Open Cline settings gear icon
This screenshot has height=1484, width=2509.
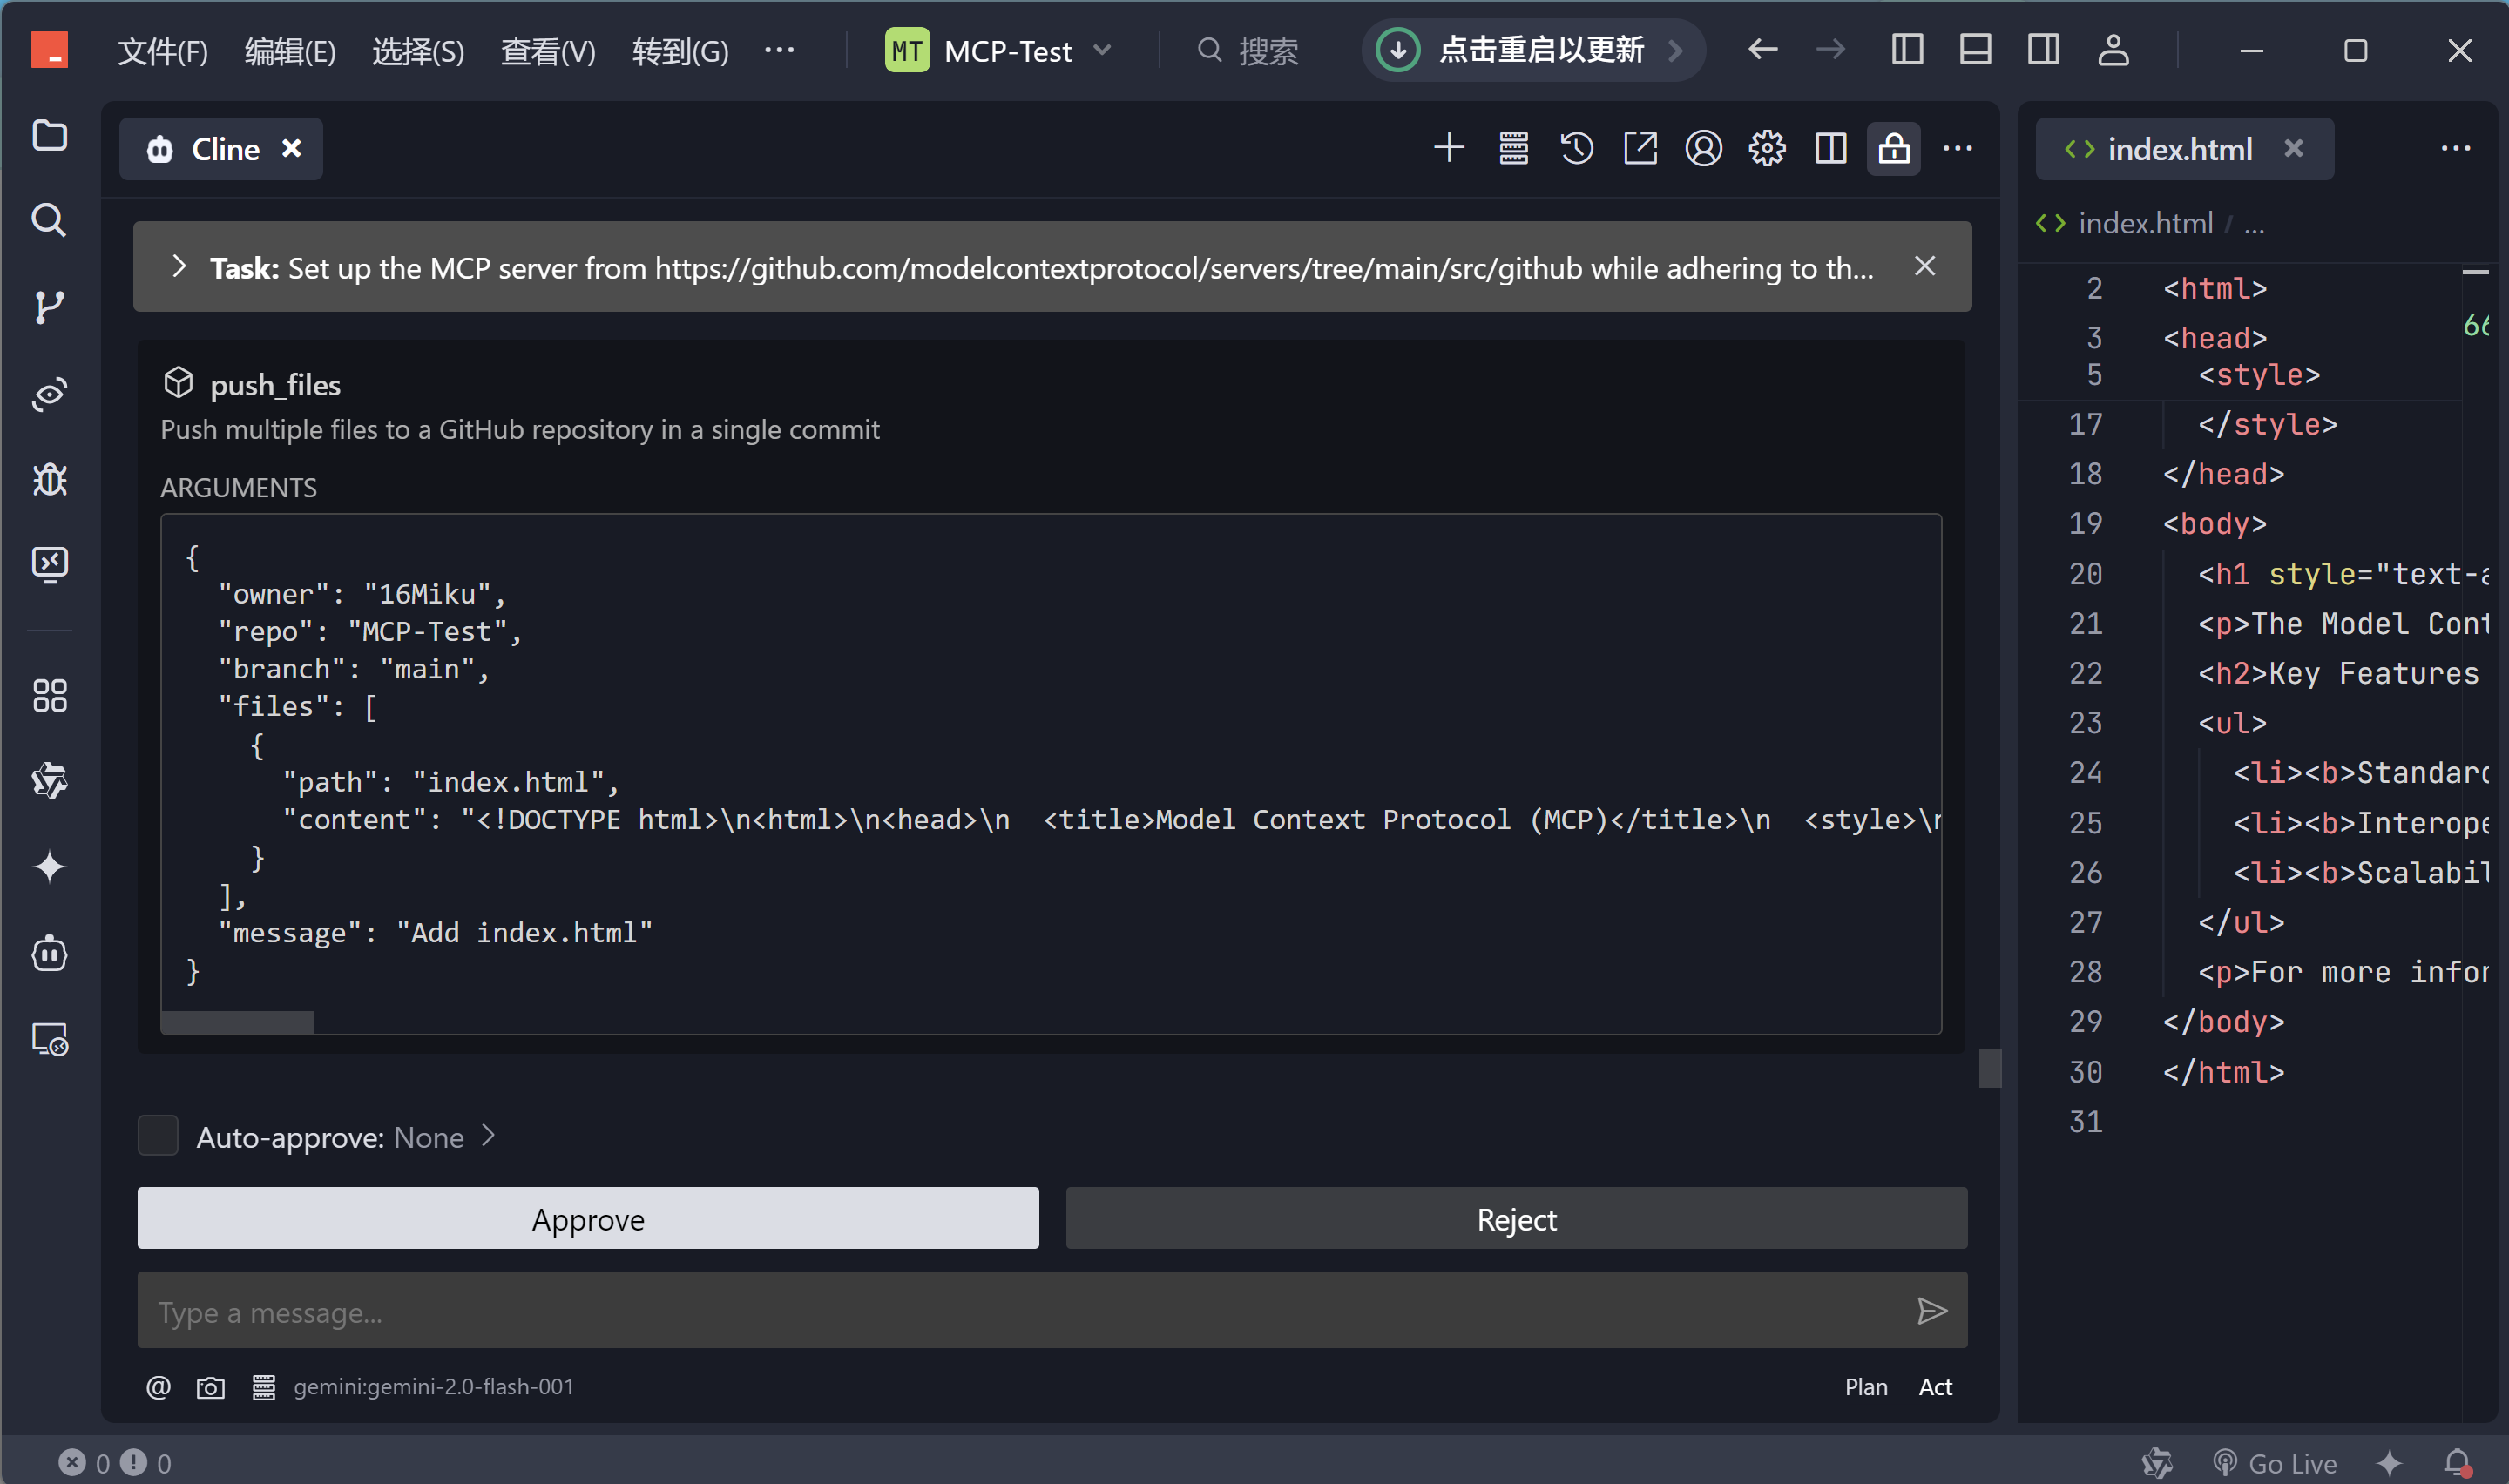(1767, 149)
